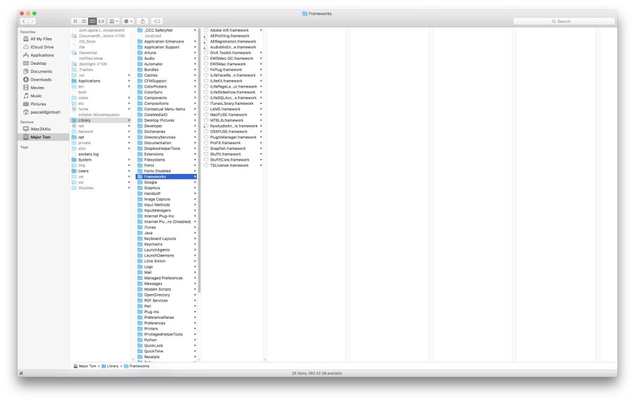635x402 pixels.
Task: Select the LaunchDaemons folder
Action: click(166, 255)
